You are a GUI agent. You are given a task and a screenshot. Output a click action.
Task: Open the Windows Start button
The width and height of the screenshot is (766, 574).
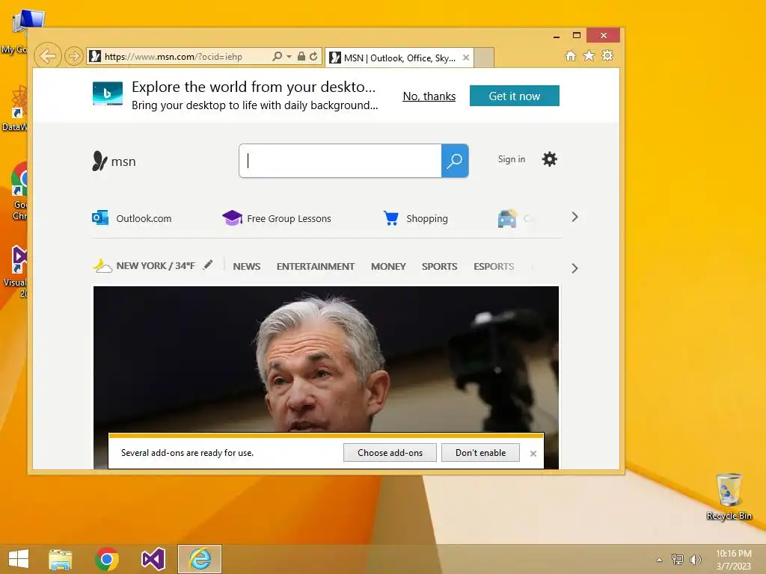[x=19, y=559]
